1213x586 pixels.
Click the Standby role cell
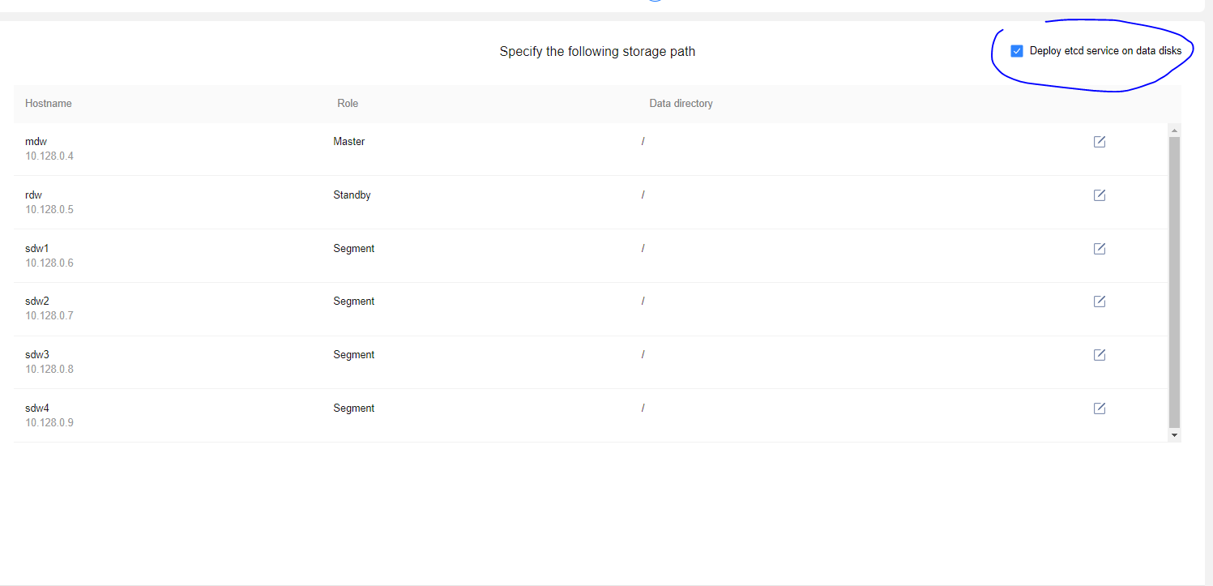[x=352, y=195]
